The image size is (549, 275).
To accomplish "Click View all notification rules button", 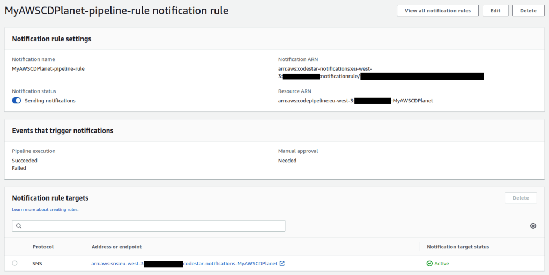I will (x=437, y=11).
